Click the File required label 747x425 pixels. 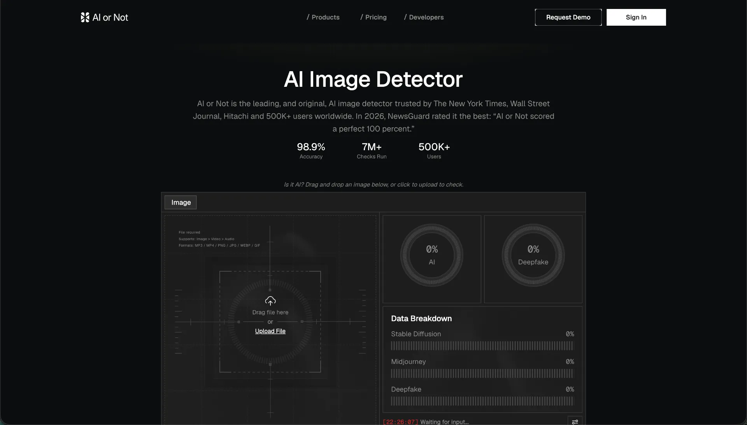point(189,232)
